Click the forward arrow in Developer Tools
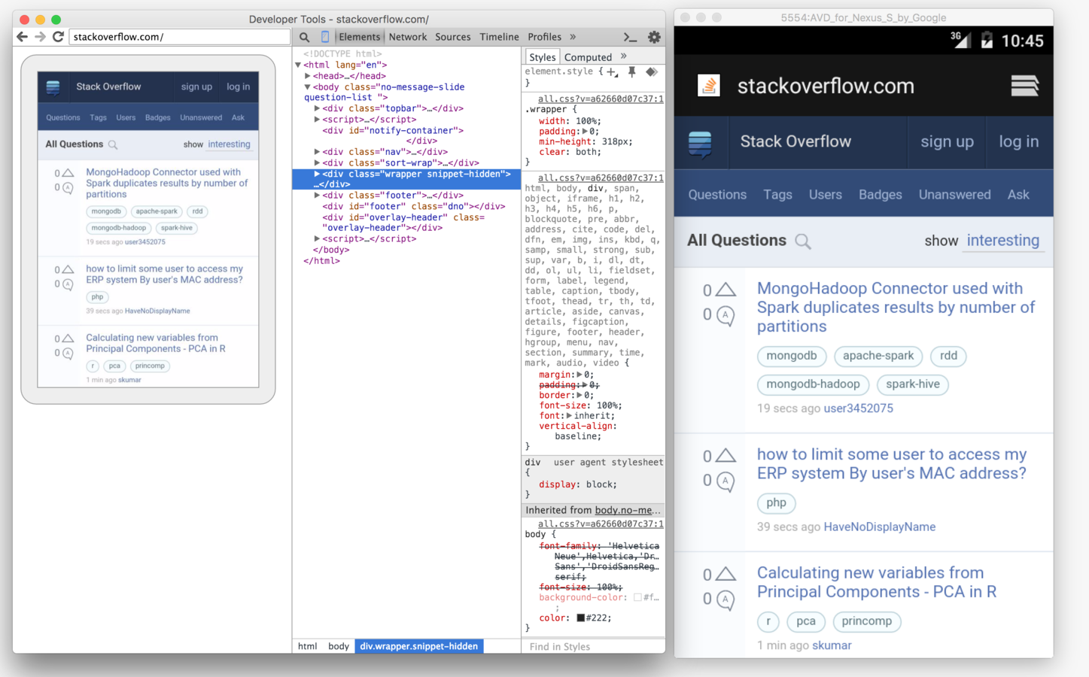This screenshot has width=1089, height=677. 40,37
